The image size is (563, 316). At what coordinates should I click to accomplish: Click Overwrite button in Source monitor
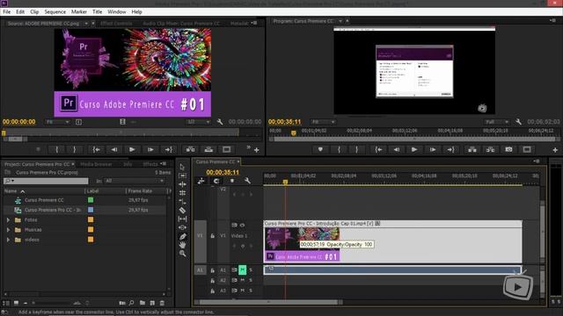pyautogui.click(x=208, y=149)
